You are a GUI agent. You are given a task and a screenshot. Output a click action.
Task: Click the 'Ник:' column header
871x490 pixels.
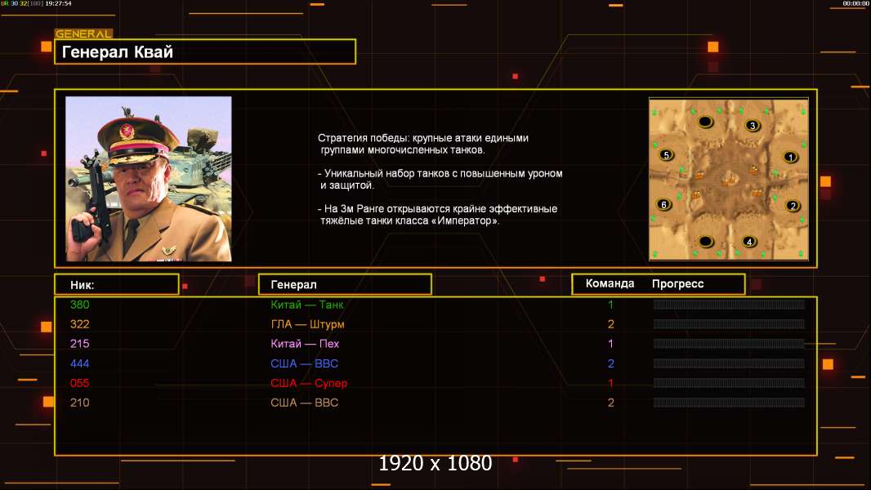(x=117, y=285)
